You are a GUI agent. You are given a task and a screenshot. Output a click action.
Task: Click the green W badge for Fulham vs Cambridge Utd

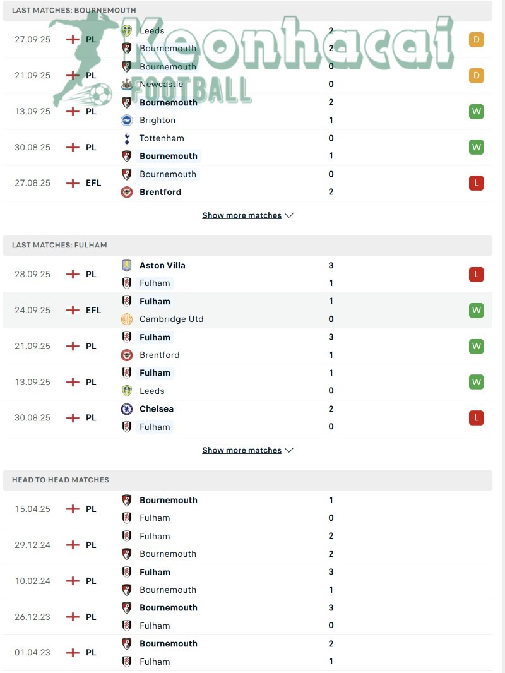[476, 310]
